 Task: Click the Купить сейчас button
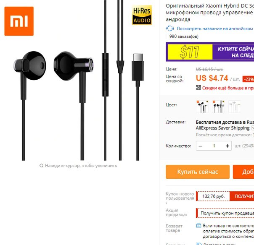point(198,172)
